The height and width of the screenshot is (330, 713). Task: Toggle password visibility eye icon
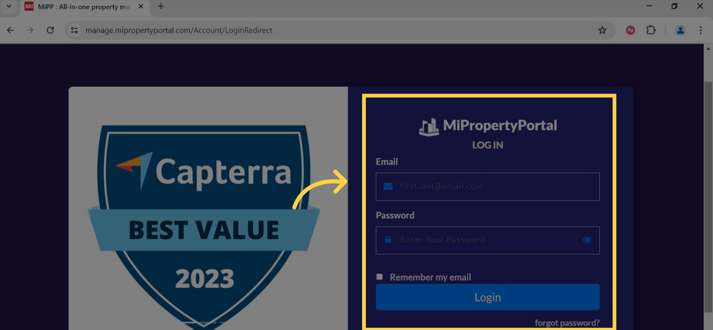(587, 240)
